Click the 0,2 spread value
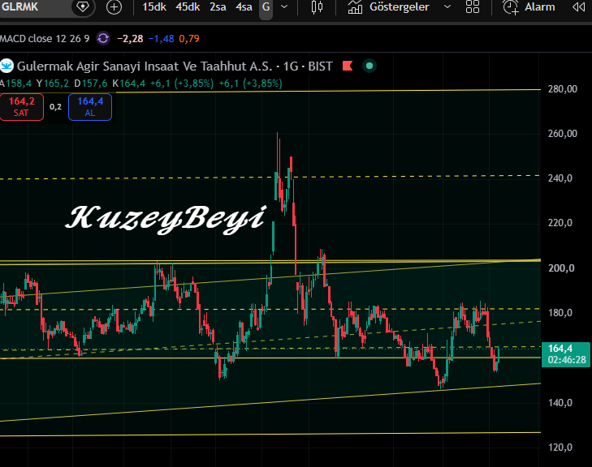The width and height of the screenshot is (592, 467). click(x=55, y=107)
